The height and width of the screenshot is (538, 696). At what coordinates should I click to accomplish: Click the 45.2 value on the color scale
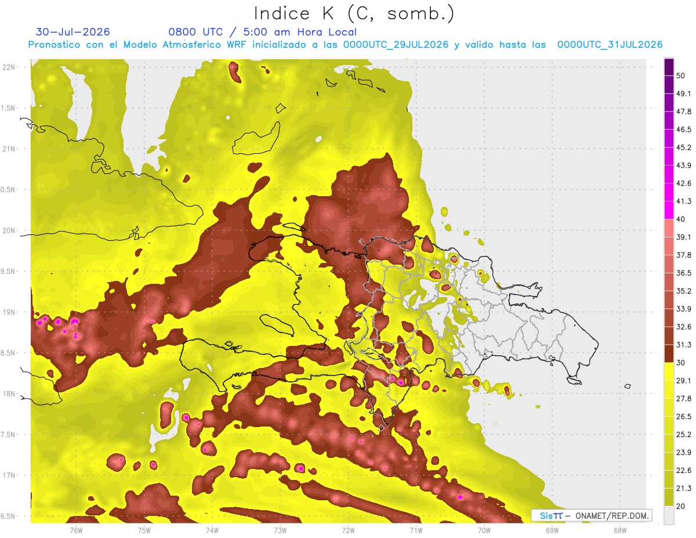[x=684, y=147]
